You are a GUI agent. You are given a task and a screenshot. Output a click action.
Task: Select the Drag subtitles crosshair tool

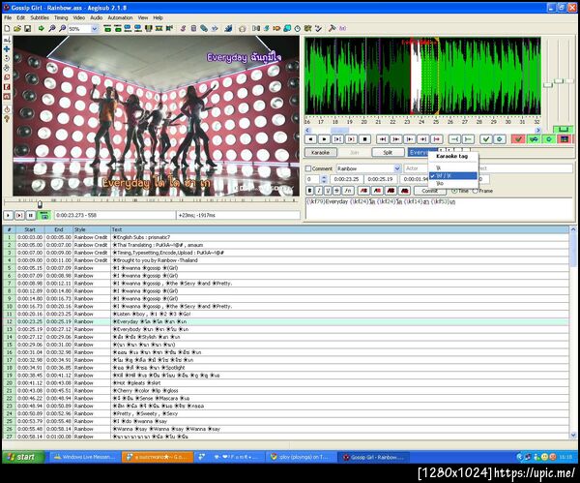pyautogui.click(x=7, y=49)
